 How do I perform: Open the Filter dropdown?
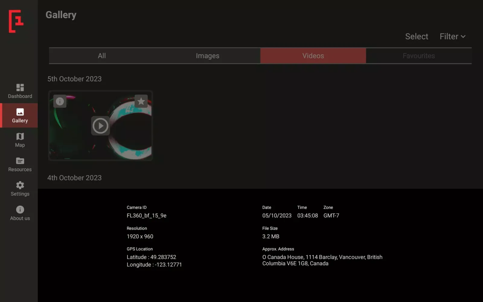[x=452, y=36]
